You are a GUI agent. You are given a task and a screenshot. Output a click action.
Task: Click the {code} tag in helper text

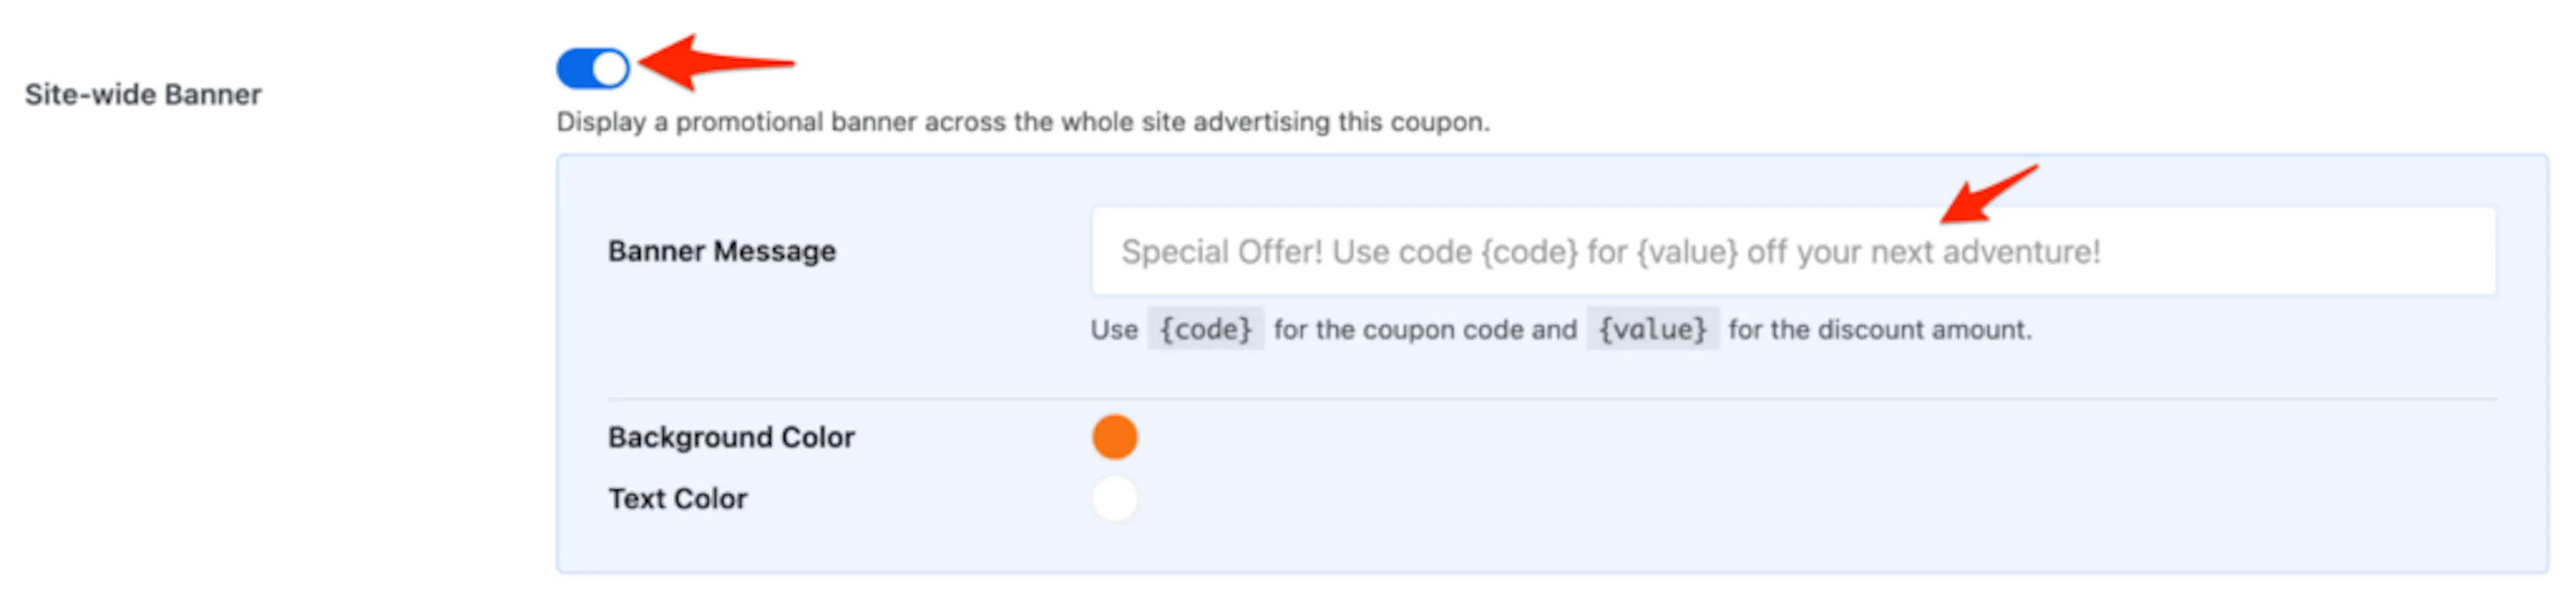click(x=1205, y=329)
